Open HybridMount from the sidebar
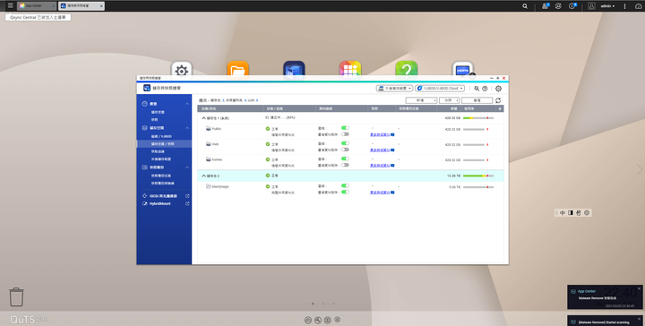 coord(159,203)
